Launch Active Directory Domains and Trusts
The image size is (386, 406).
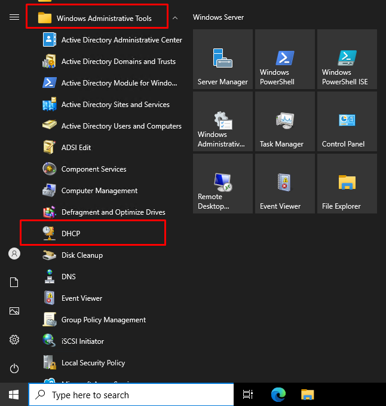tap(108, 62)
